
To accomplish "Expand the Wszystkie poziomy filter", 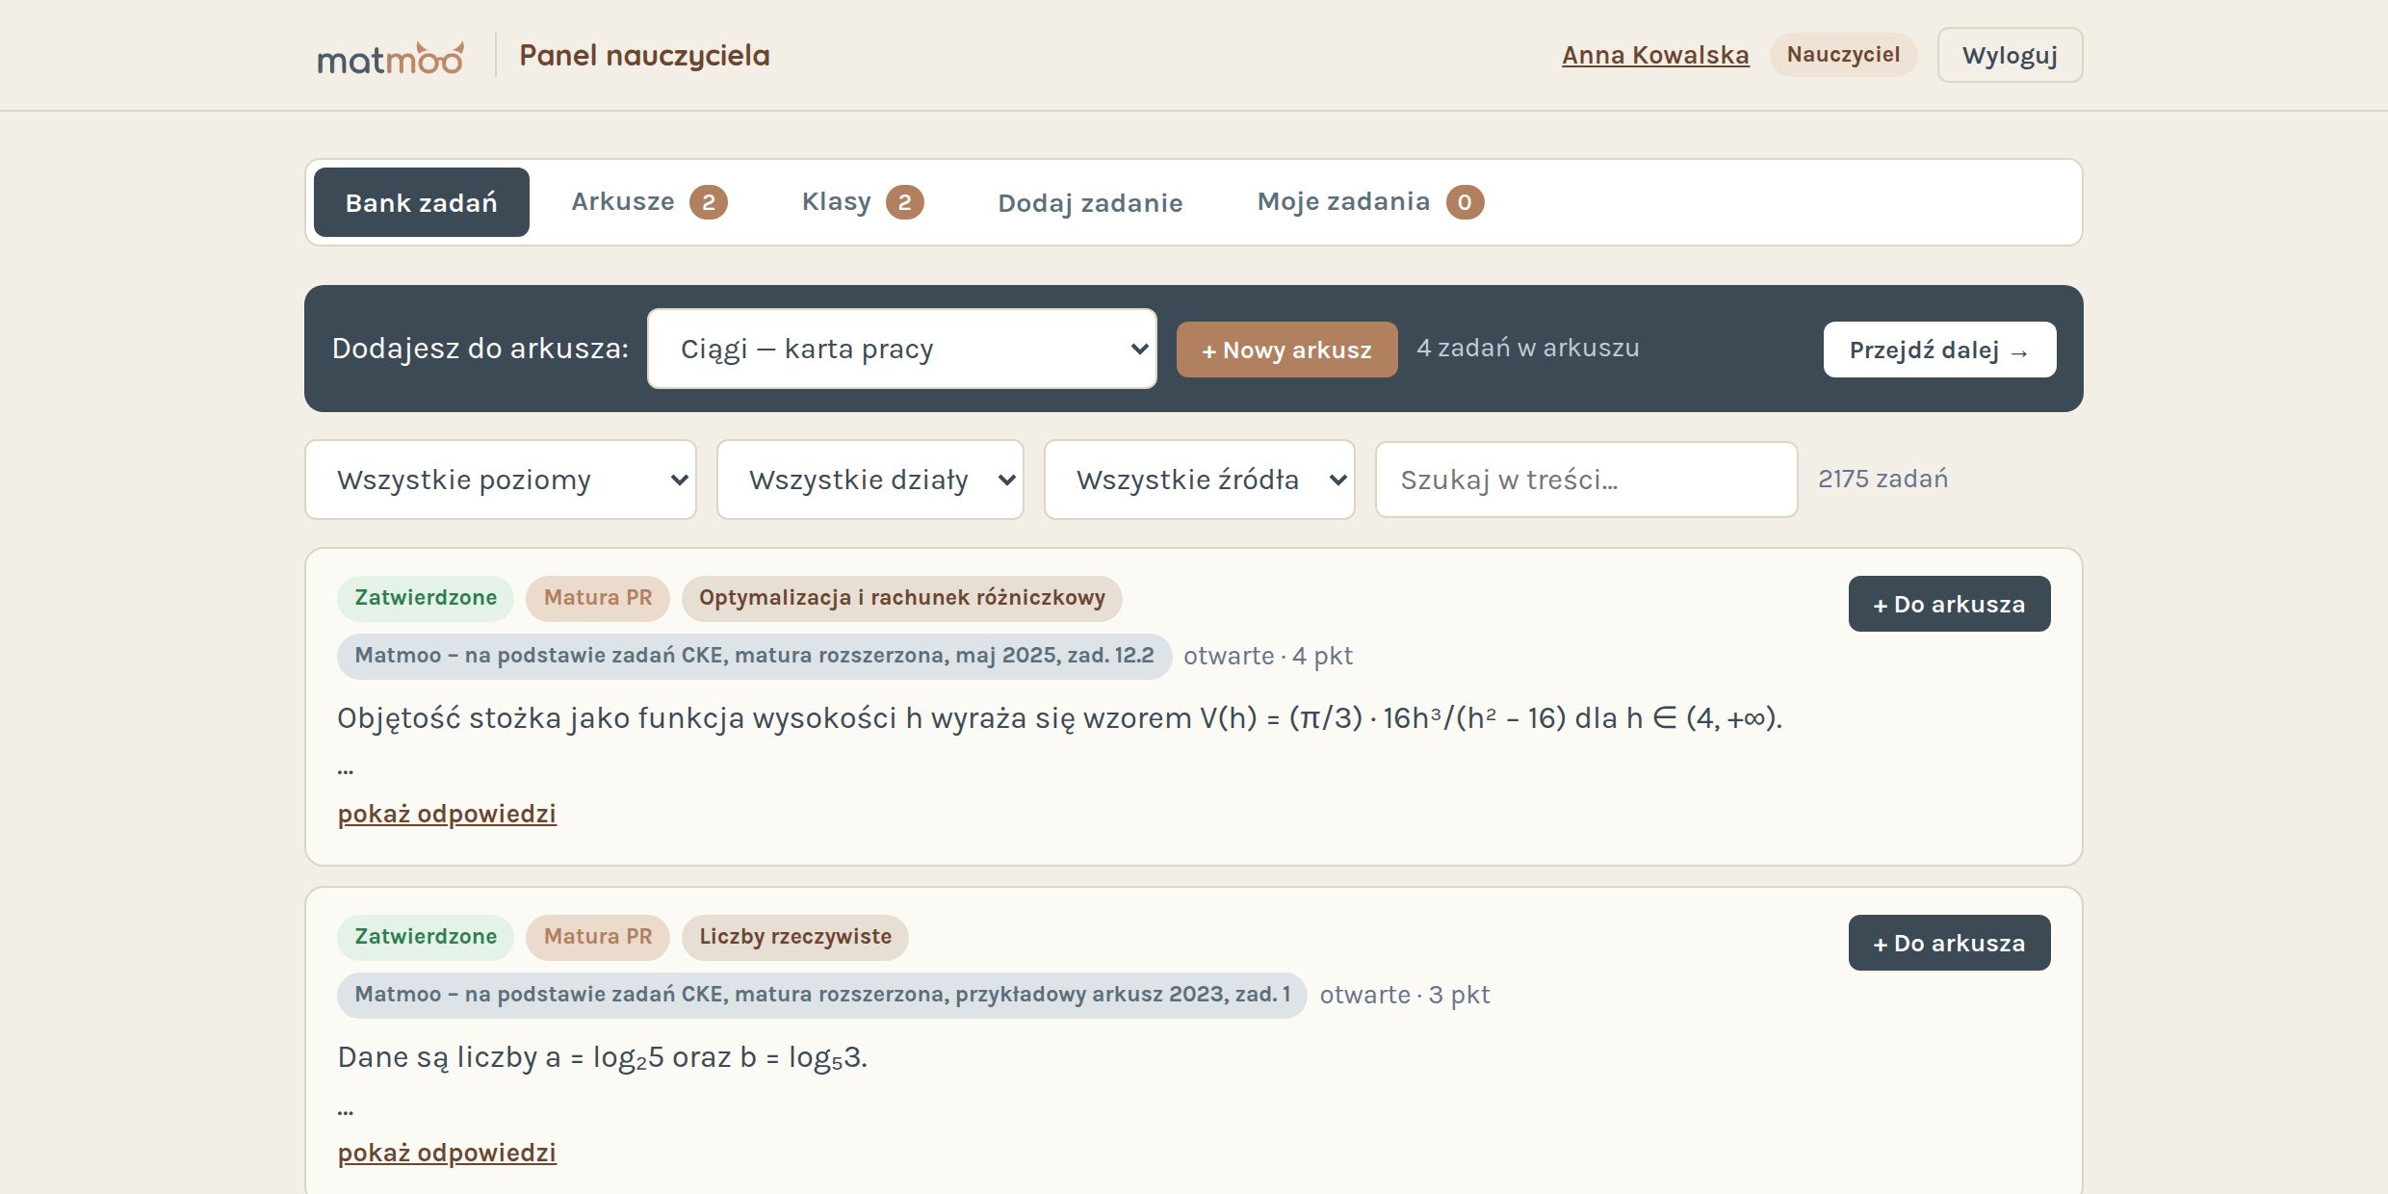I will click(x=501, y=480).
